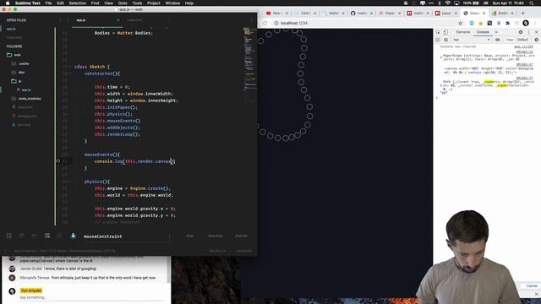Open the editor tab dropdown arrow
541x304 pixels.
click(252, 20)
